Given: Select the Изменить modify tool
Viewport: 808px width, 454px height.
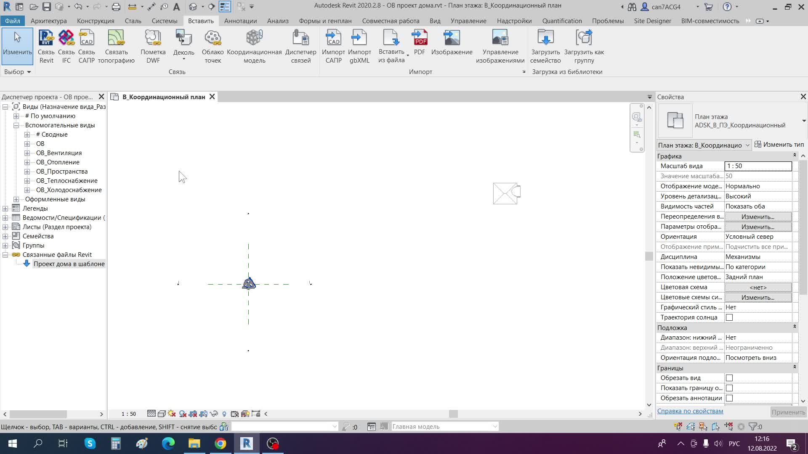Looking at the screenshot, I should coord(17,46).
